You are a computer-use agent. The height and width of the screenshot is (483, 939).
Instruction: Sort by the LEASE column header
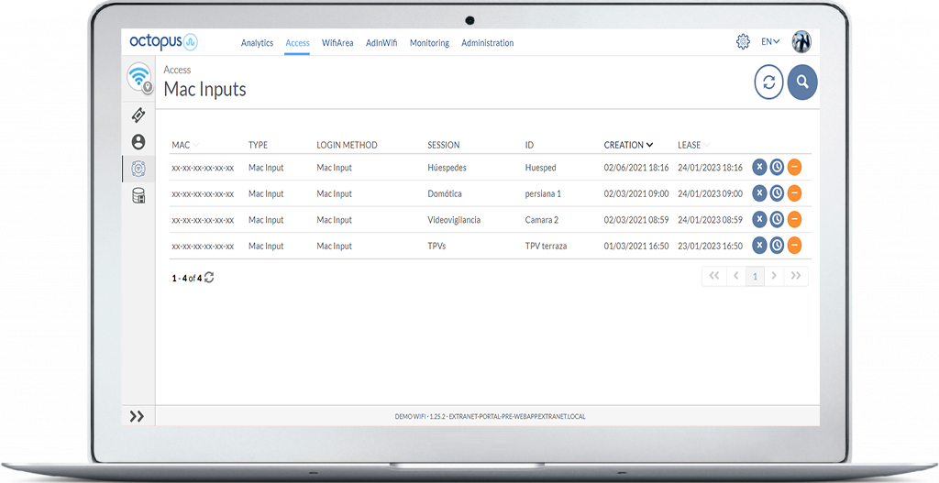pos(693,145)
